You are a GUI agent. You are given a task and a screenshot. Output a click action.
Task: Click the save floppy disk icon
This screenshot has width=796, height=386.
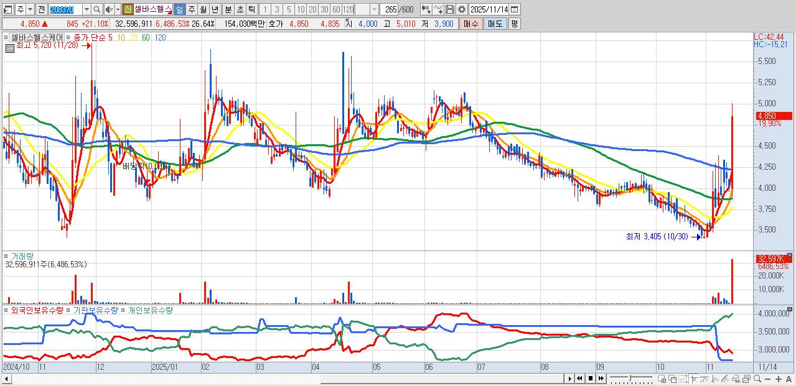click(x=450, y=9)
